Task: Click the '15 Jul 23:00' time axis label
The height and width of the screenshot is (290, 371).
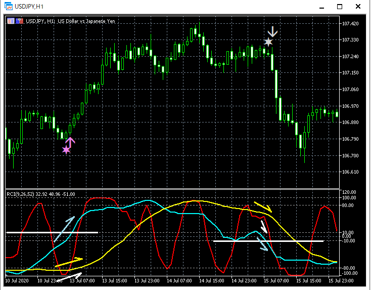Action: click(341, 281)
